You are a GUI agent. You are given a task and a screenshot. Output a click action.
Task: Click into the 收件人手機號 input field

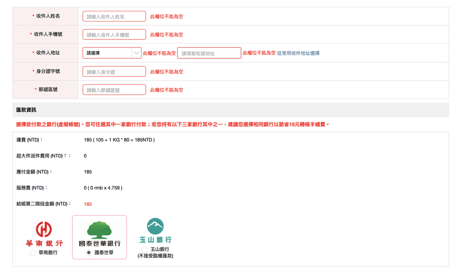coord(114,35)
